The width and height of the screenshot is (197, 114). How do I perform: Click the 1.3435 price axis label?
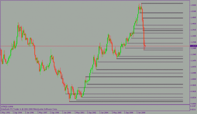(194, 36)
